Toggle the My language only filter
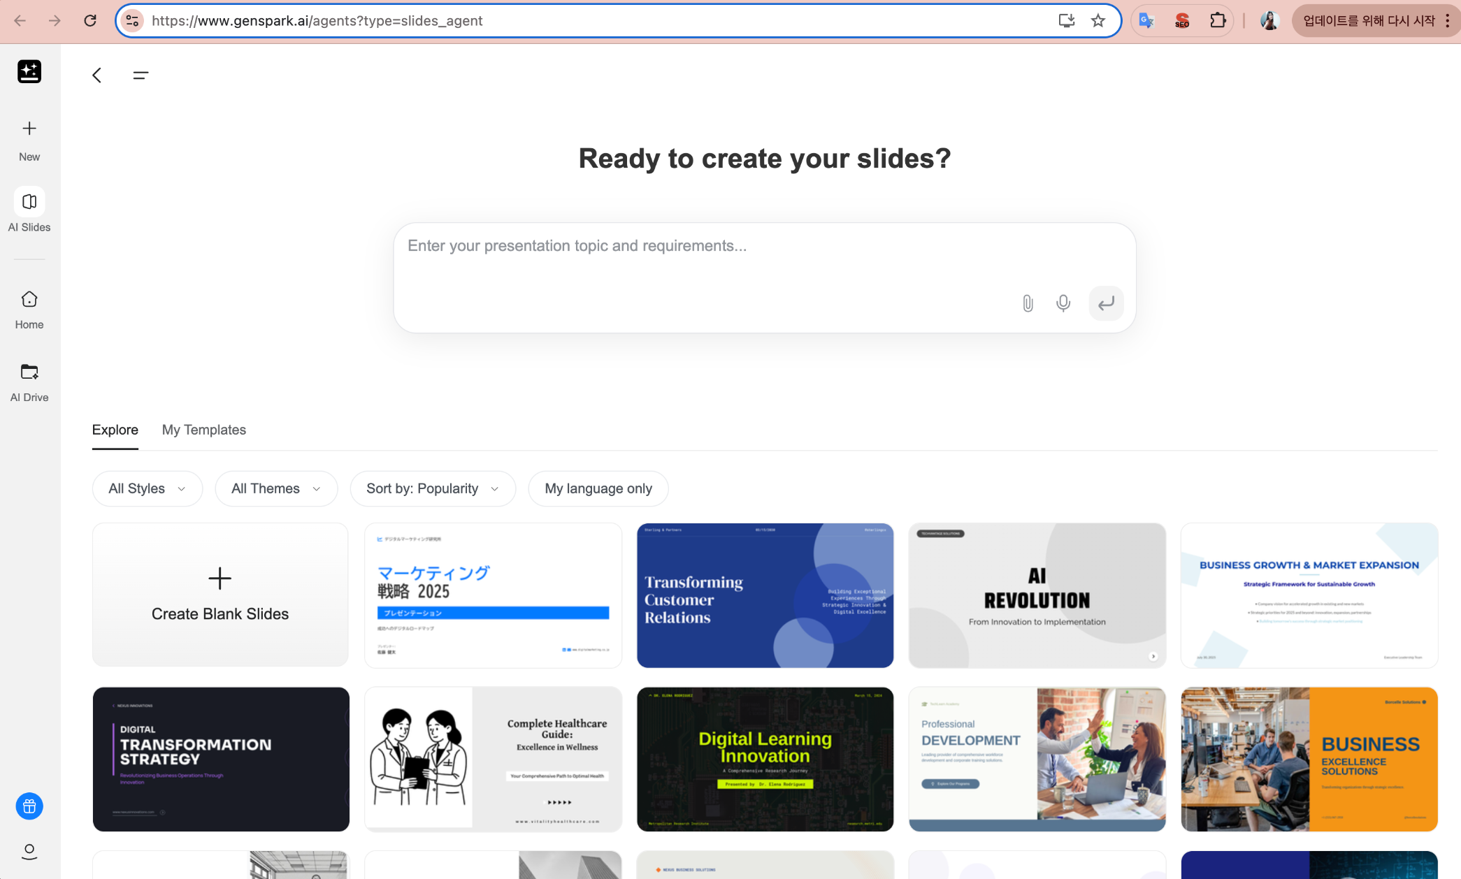Image resolution: width=1461 pixels, height=879 pixels. click(598, 488)
